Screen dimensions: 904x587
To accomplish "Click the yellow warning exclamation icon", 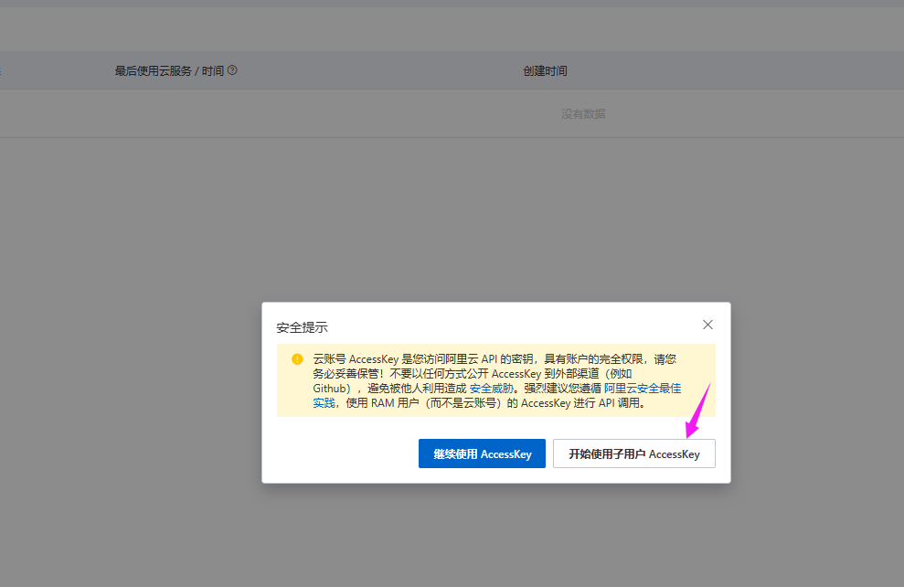I will pos(297,359).
